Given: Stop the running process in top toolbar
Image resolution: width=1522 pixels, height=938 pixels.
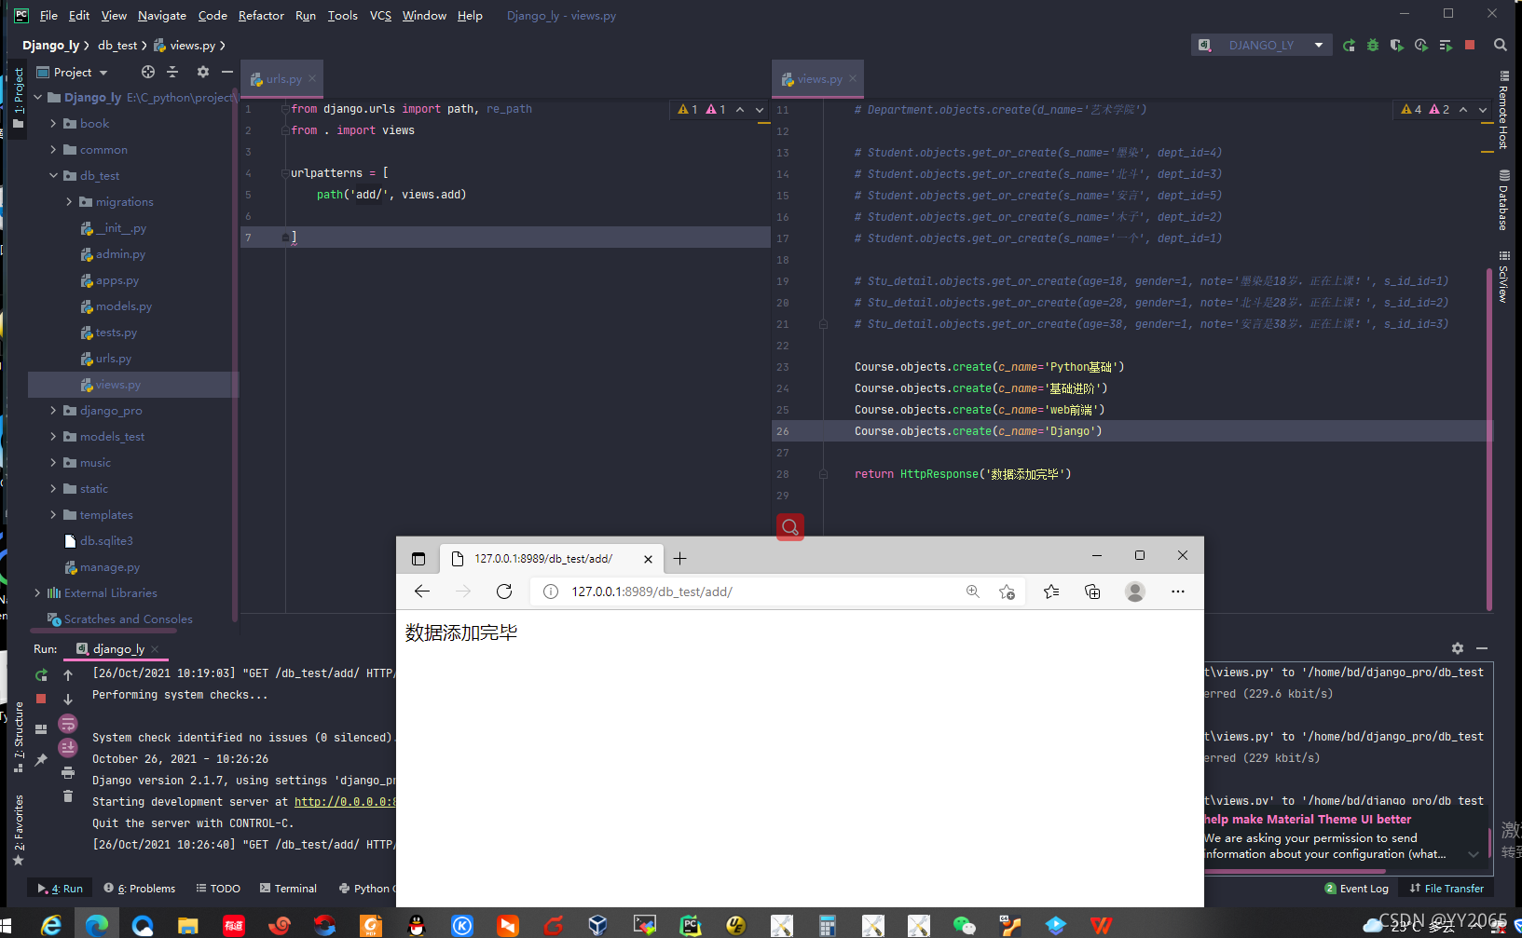Looking at the screenshot, I should tap(1470, 45).
